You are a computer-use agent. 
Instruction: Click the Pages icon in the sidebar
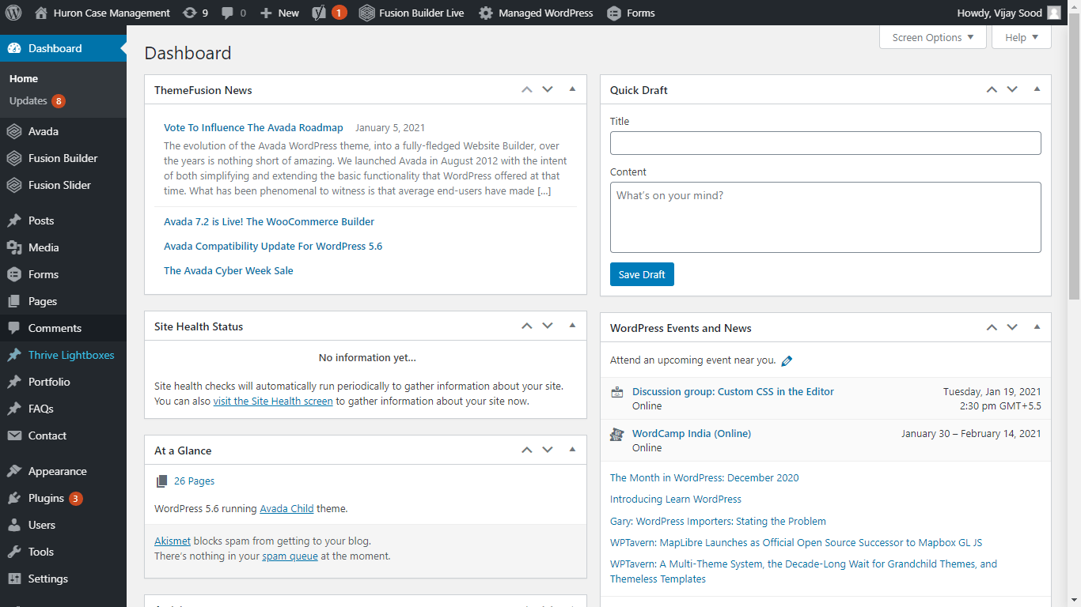coord(14,301)
